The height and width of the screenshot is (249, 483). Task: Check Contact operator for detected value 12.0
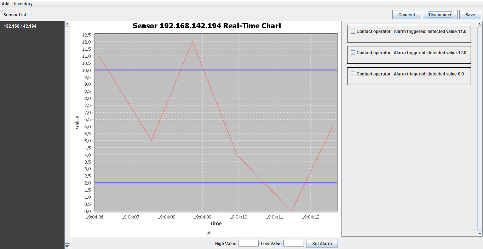(353, 52)
